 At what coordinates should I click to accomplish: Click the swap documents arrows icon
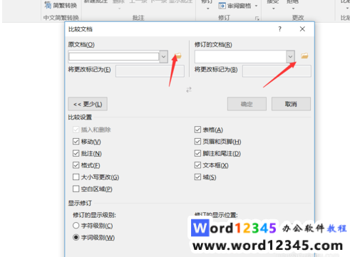pyautogui.click(x=189, y=90)
